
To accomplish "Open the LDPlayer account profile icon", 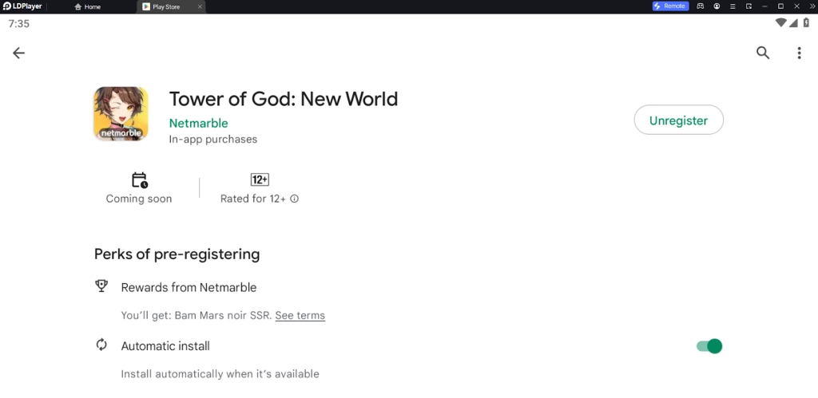I will click(717, 6).
